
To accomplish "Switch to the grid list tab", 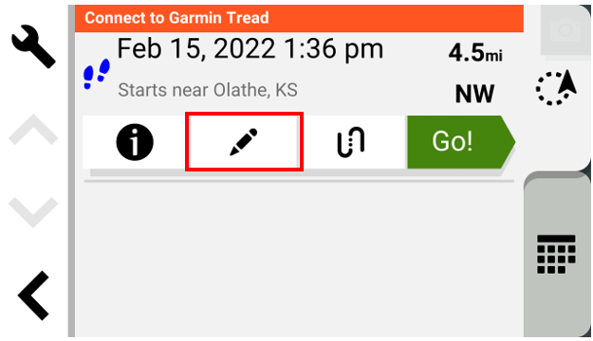I will (x=556, y=254).
